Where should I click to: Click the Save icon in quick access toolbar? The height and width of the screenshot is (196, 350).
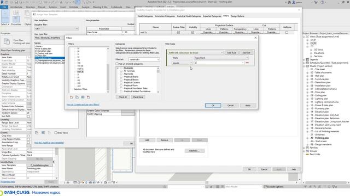16,2
